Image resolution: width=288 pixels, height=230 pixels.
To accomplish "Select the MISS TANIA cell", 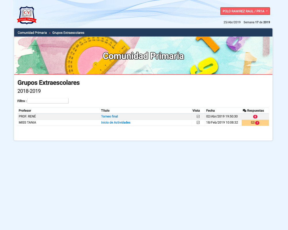I will 58,122.
